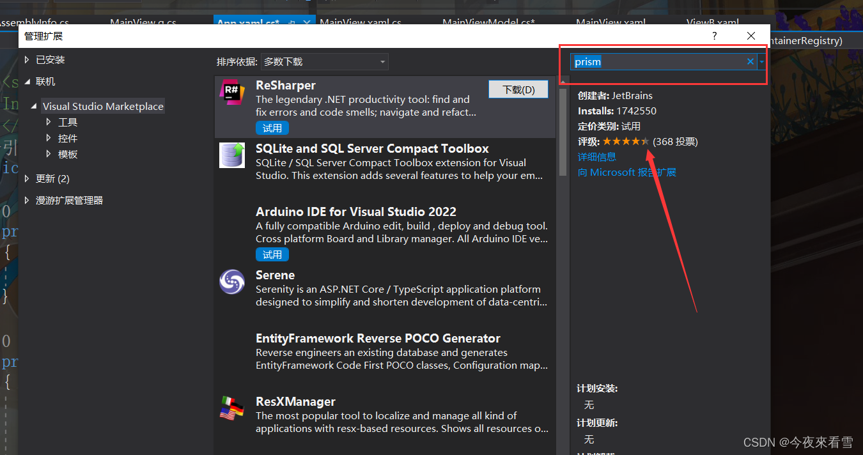Expand the 漫游扩展管理器 category
Image resolution: width=863 pixels, height=455 pixels.
coord(27,200)
